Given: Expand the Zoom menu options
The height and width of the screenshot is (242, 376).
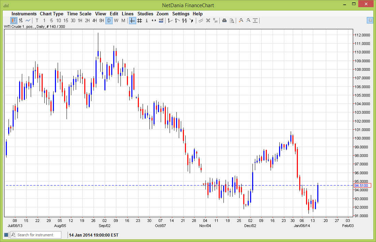Looking at the screenshot, I should coord(162,14).
